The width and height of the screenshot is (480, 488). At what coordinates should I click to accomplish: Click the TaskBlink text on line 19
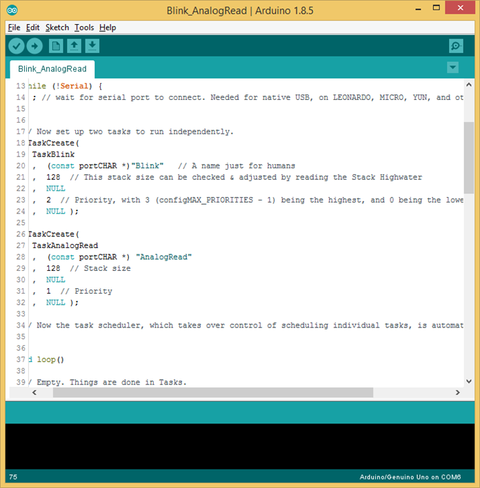point(53,154)
